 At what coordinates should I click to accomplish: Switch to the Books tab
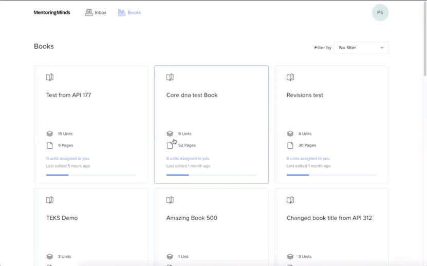click(x=129, y=12)
